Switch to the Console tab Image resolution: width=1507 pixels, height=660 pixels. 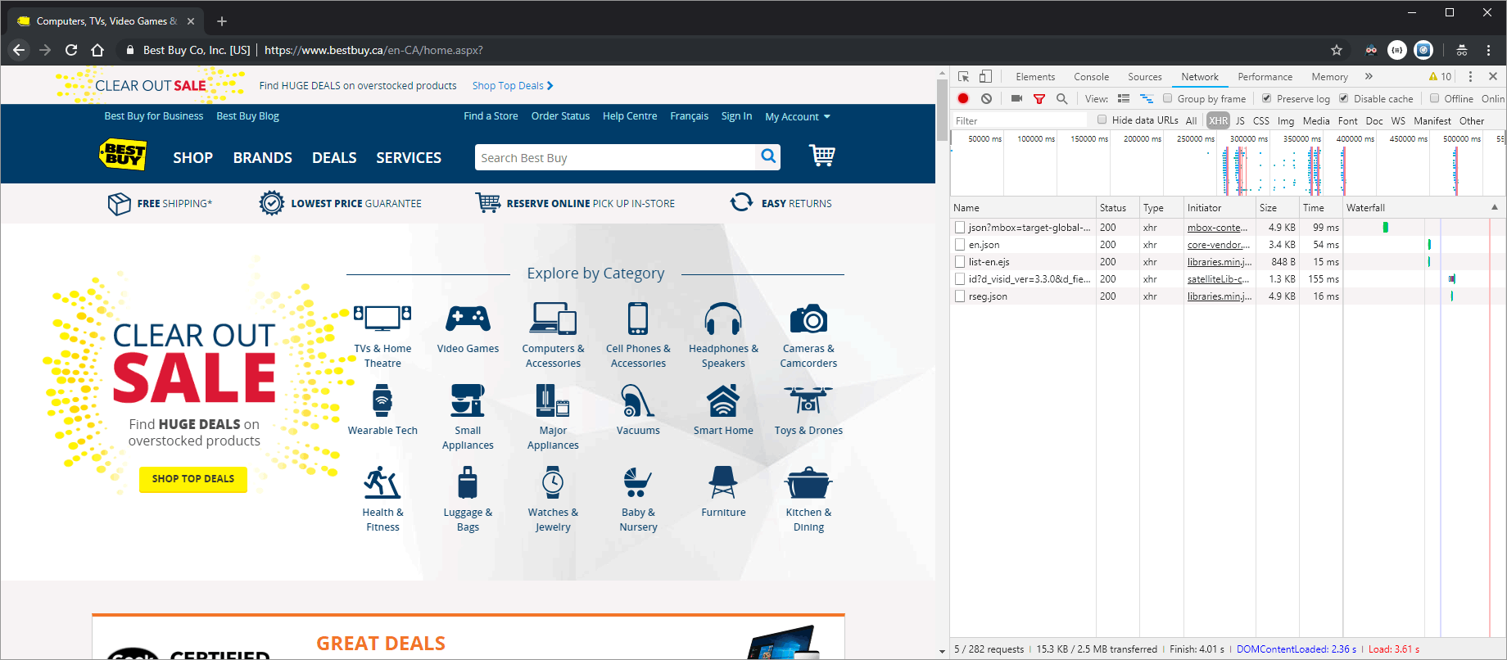pos(1092,76)
